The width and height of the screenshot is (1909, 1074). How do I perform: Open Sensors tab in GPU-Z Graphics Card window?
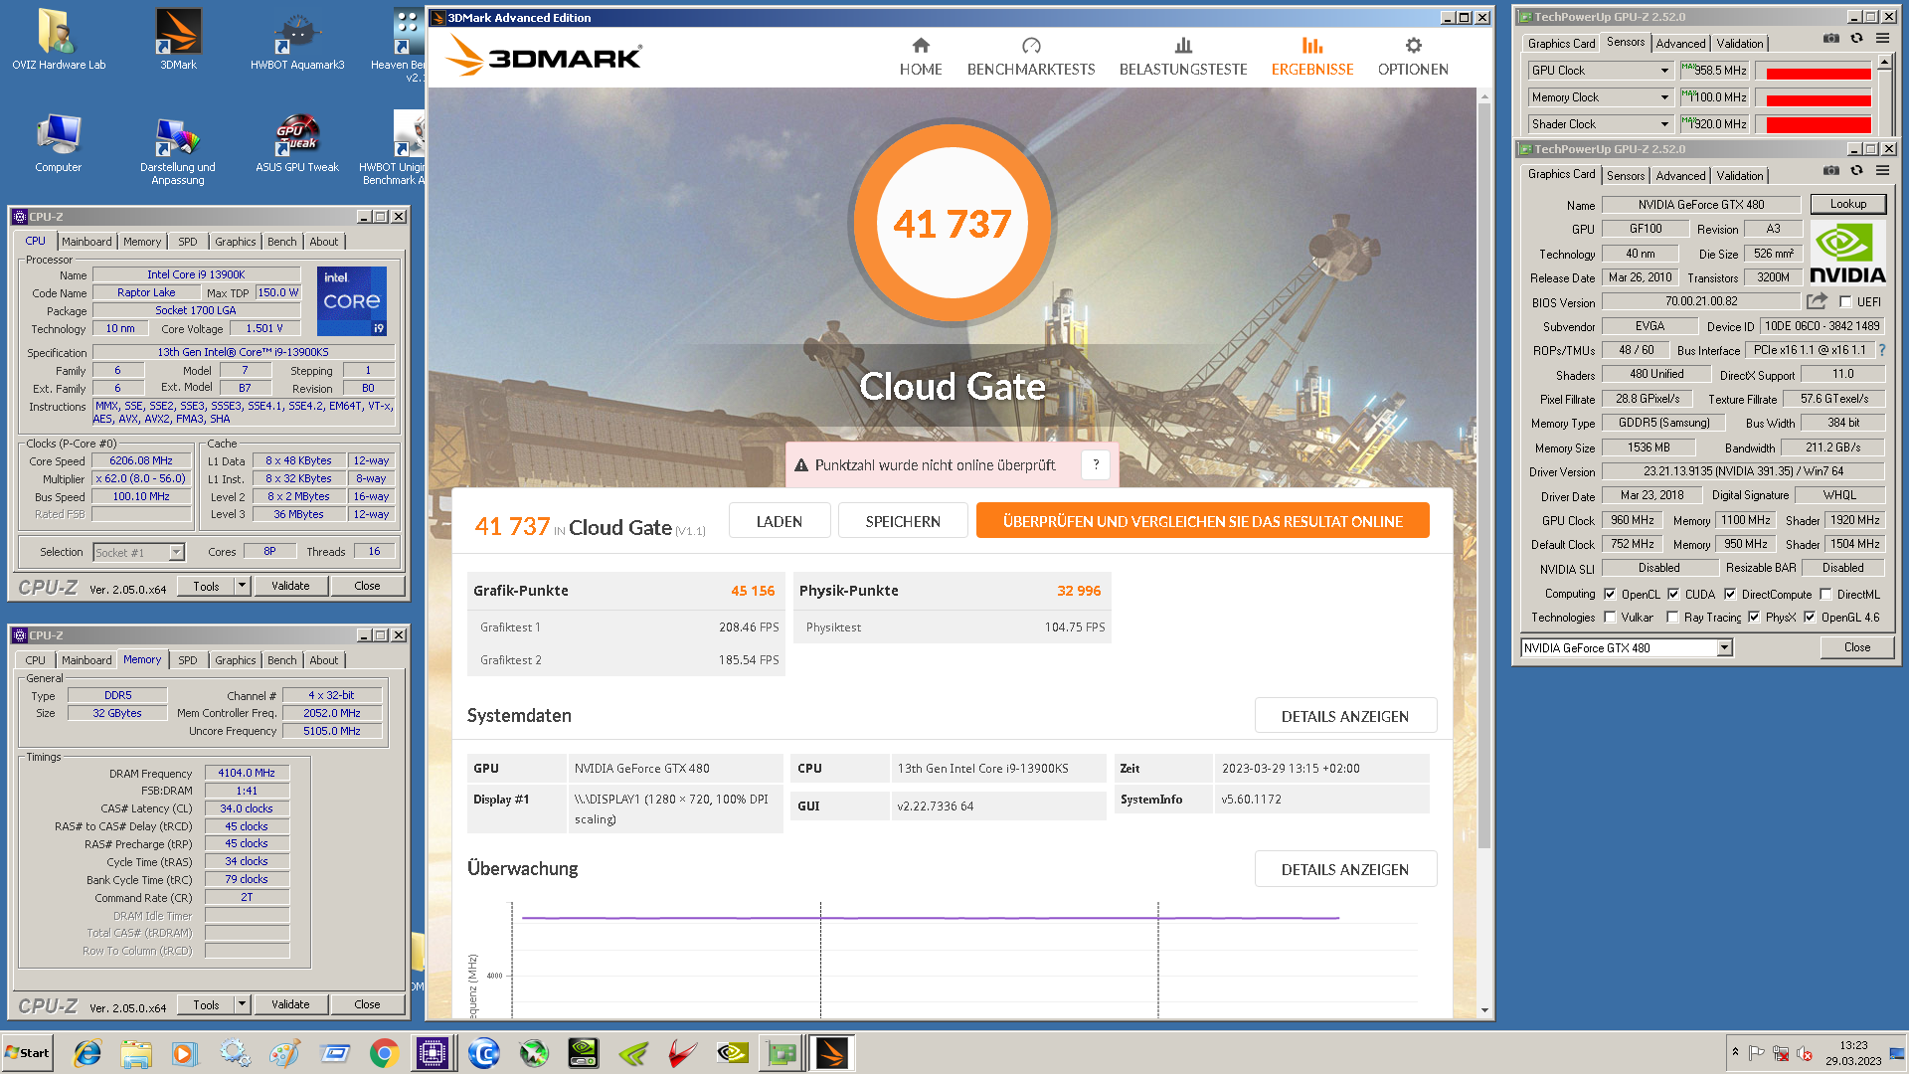1626,176
